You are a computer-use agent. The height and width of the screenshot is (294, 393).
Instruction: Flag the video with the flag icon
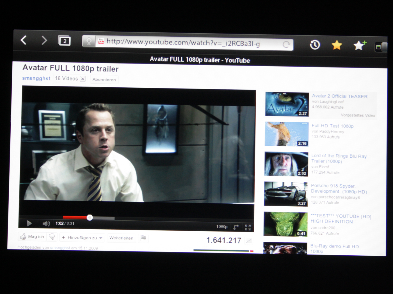click(143, 238)
